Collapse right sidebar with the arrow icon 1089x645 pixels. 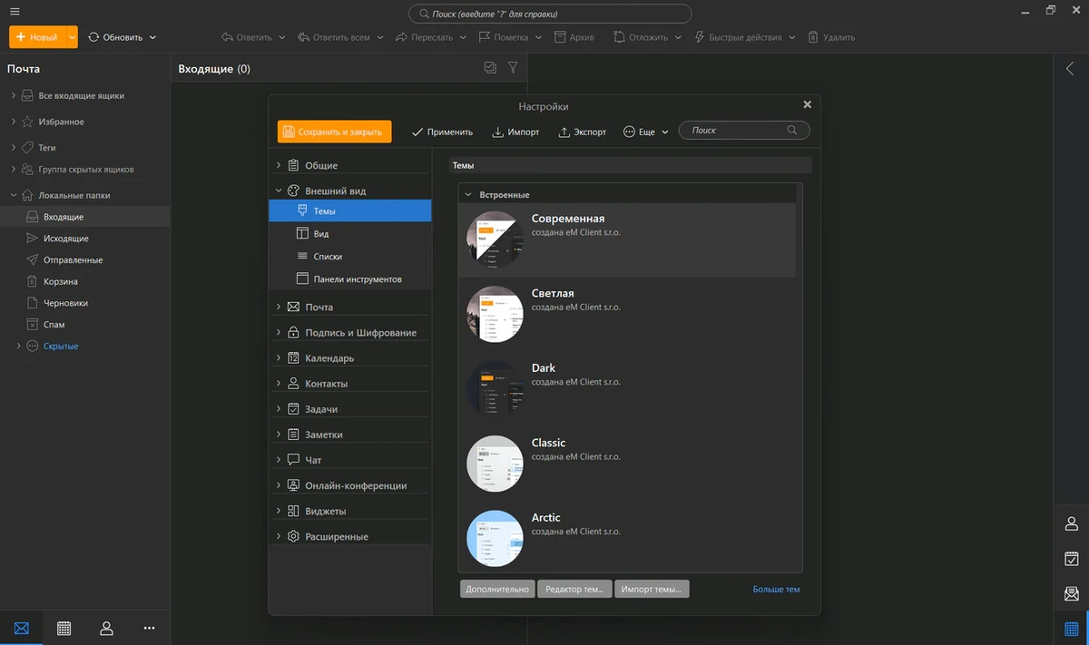1071,69
